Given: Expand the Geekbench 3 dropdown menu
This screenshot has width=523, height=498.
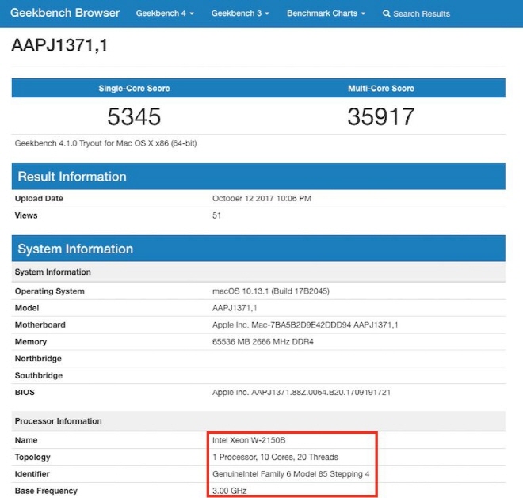Looking at the screenshot, I should 240,13.
